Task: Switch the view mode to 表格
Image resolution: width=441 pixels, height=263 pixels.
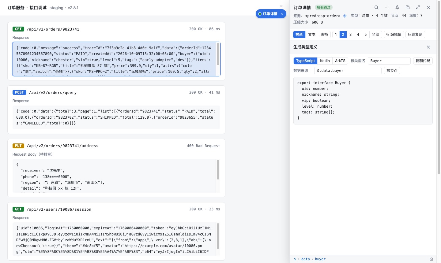Action: click(x=324, y=35)
